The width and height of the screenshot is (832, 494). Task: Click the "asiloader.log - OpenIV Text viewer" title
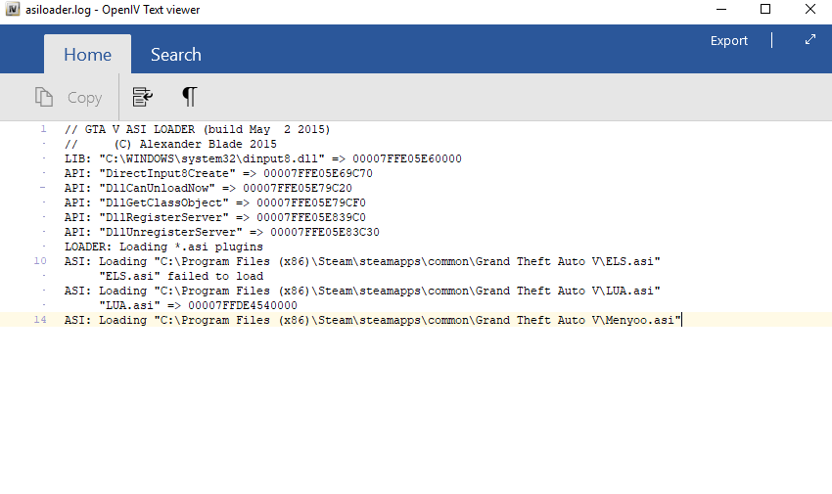(113, 10)
